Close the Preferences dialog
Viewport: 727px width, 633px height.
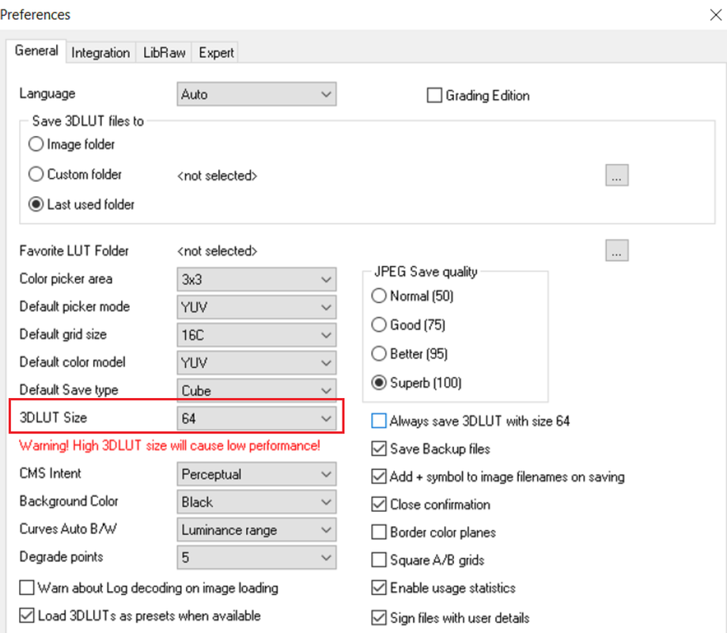(716, 15)
